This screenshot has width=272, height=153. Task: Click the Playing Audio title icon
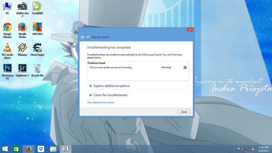click(x=88, y=37)
